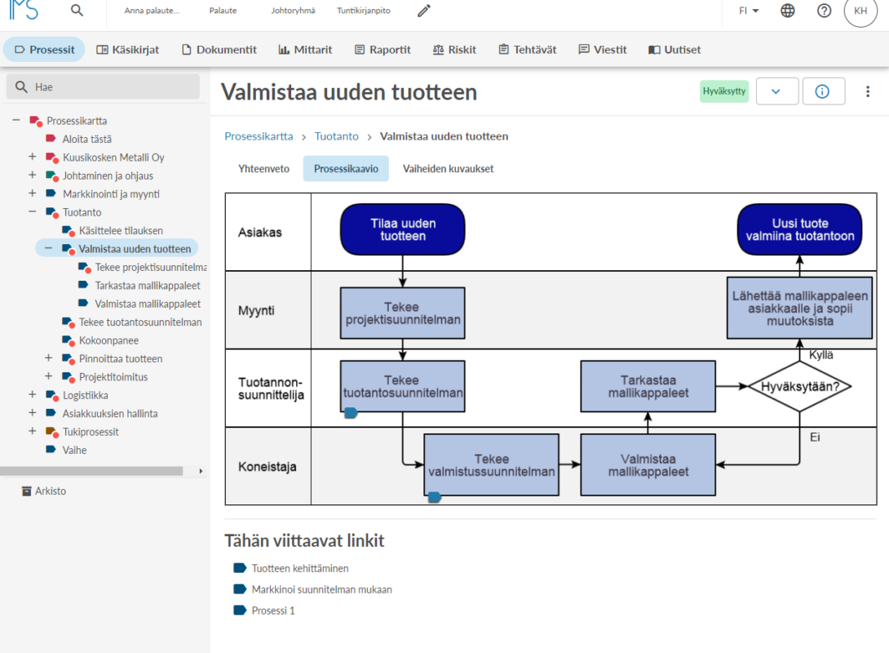Open the Tuotteen kehittäminen link
The height and width of the screenshot is (653, 889).
click(300, 568)
